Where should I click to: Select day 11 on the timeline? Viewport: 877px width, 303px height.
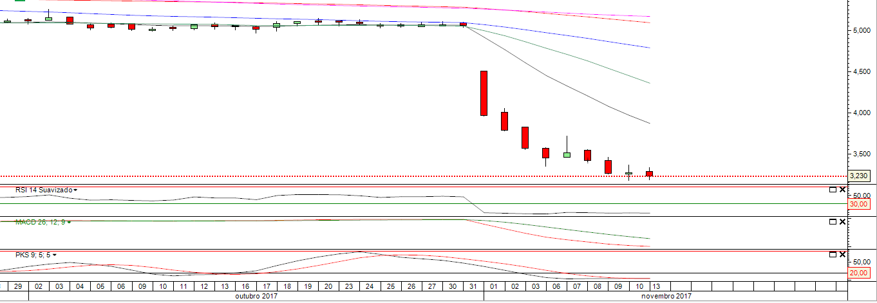tap(184, 286)
